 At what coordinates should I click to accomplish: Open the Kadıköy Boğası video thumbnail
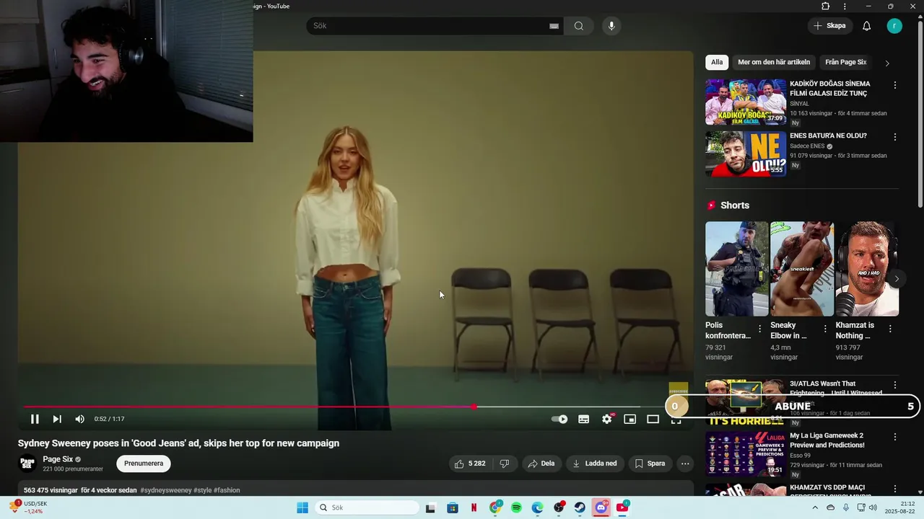coord(746,102)
